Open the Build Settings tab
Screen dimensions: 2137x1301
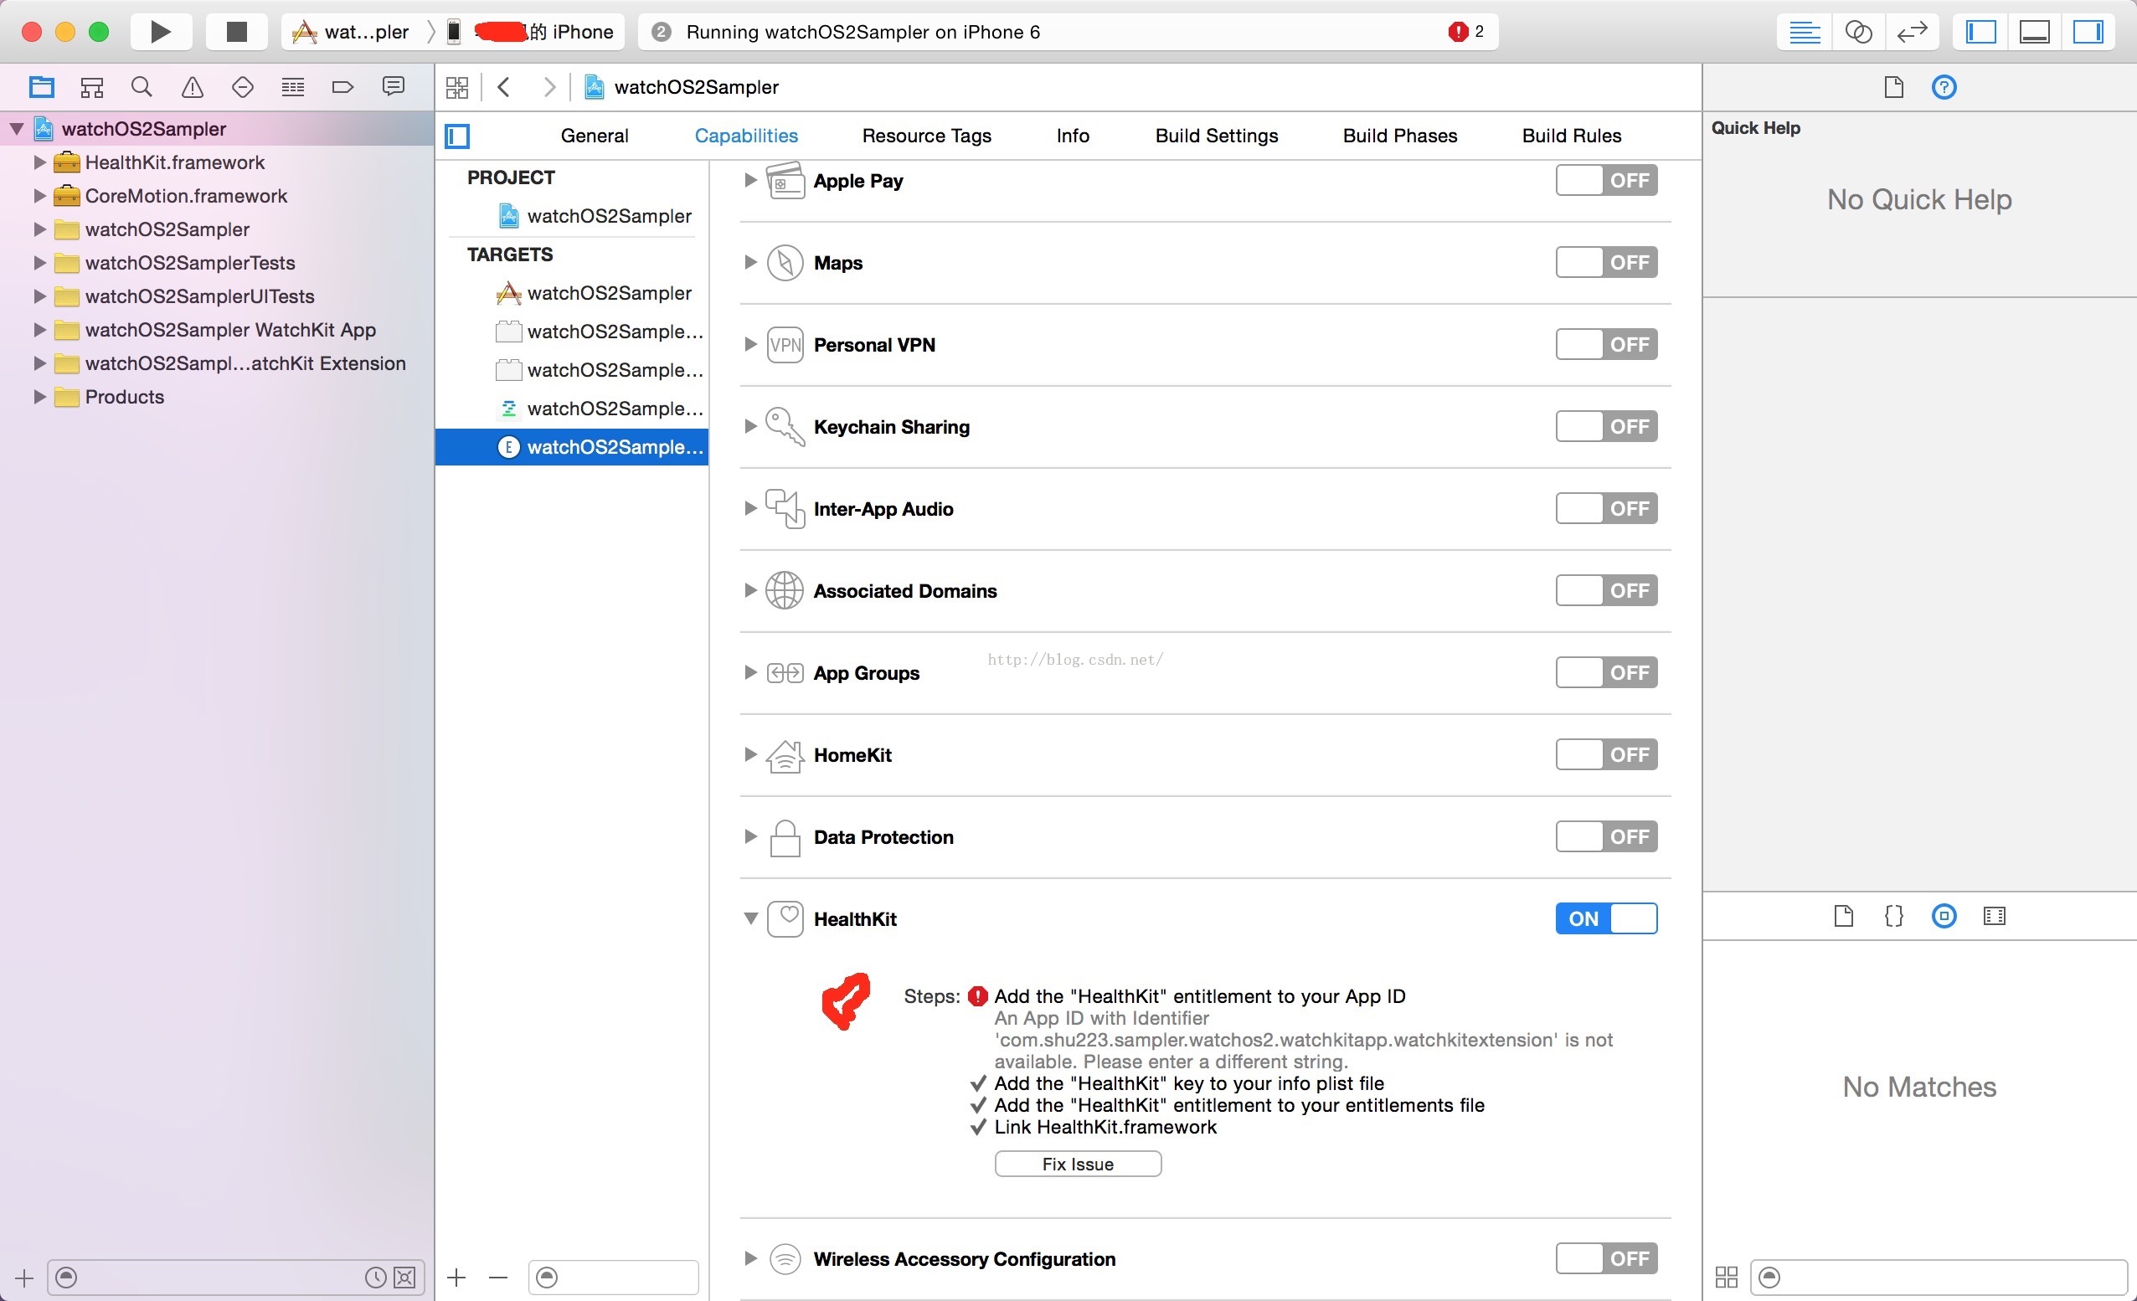pyautogui.click(x=1216, y=136)
